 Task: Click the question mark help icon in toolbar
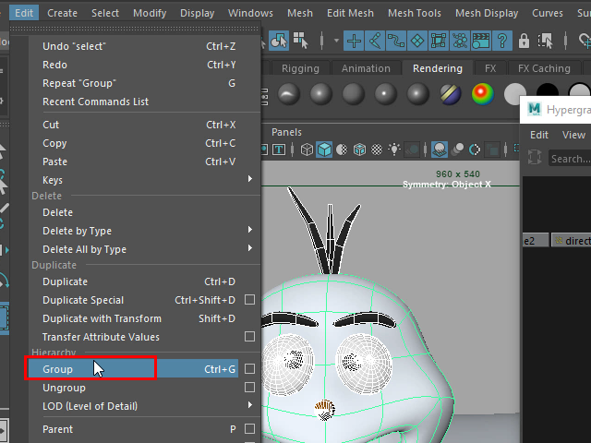click(x=502, y=41)
